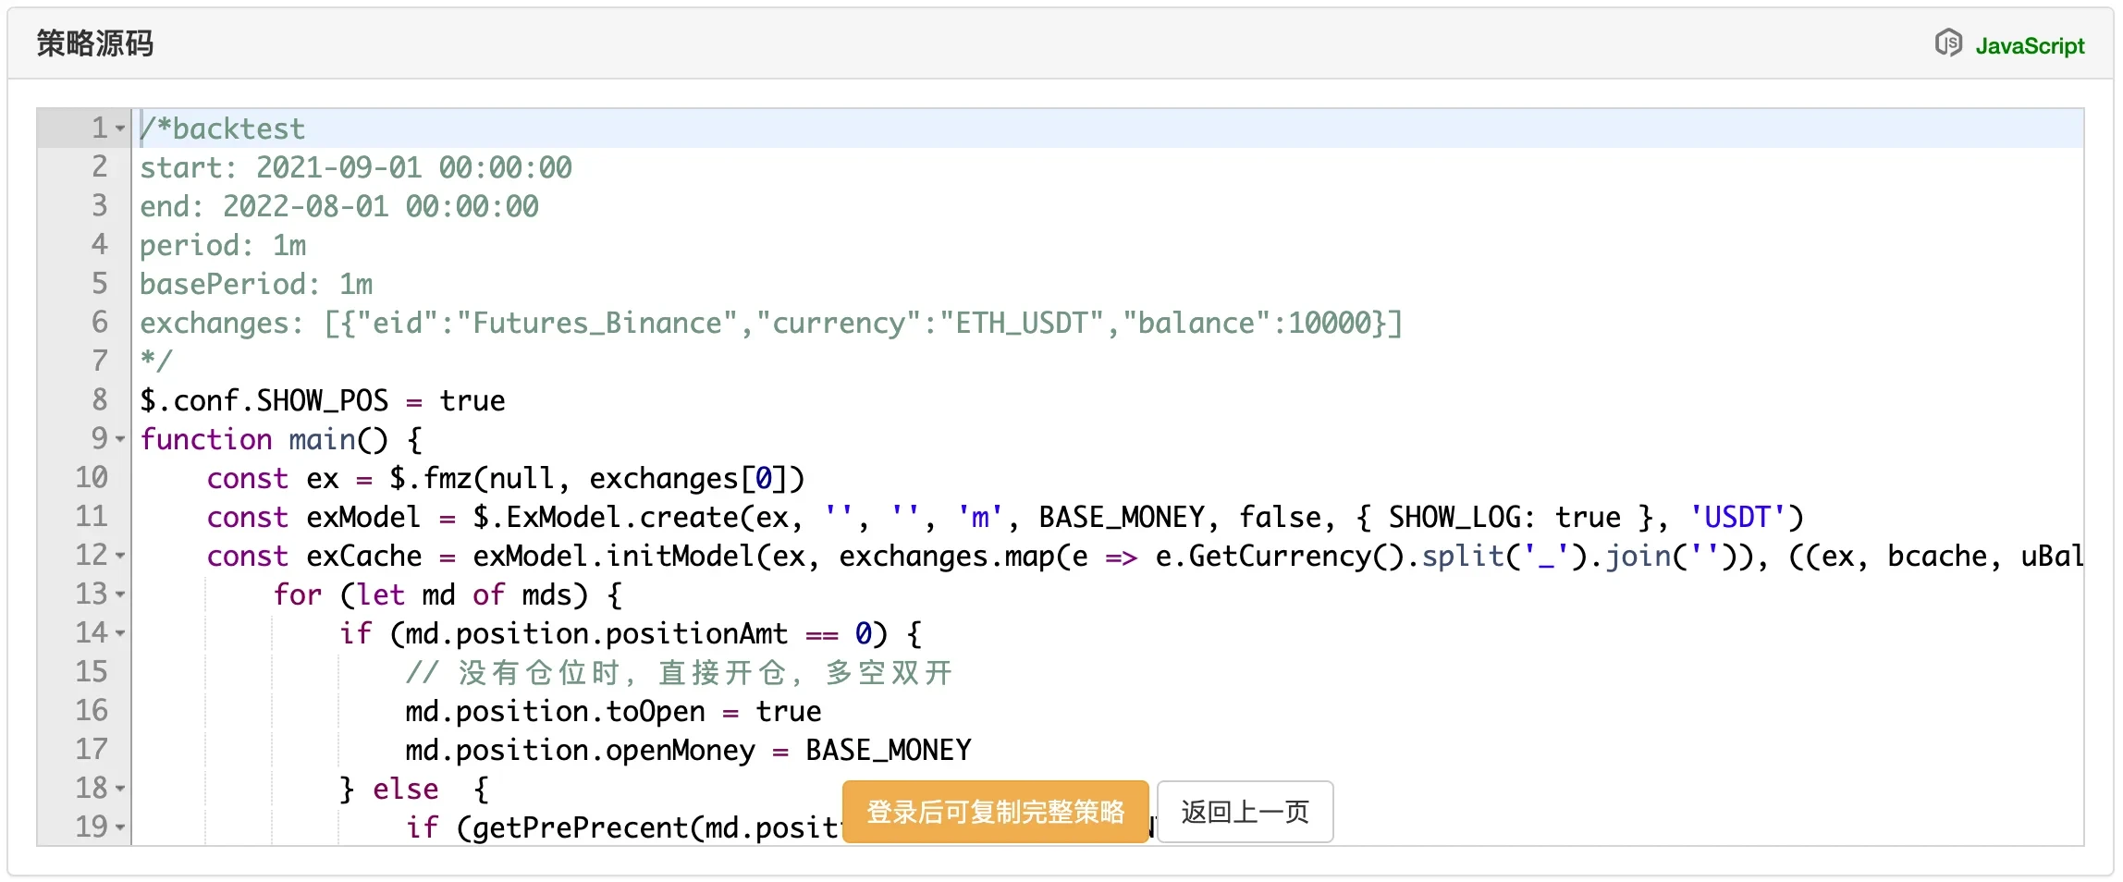Click the 返回上一页 button
Screen dimensions: 2123x882
(x=1245, y=812)
